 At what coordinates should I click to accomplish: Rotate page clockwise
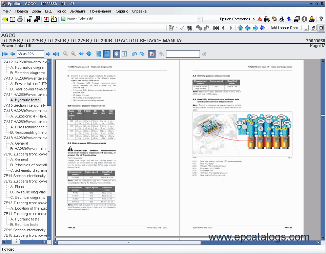(x=142, y=54)
